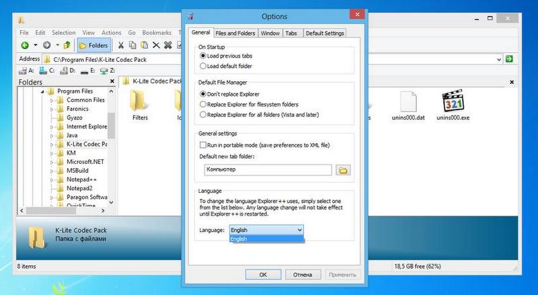
Task: Open the Forward button history dropdown arrow
Action: click(57, 45)
